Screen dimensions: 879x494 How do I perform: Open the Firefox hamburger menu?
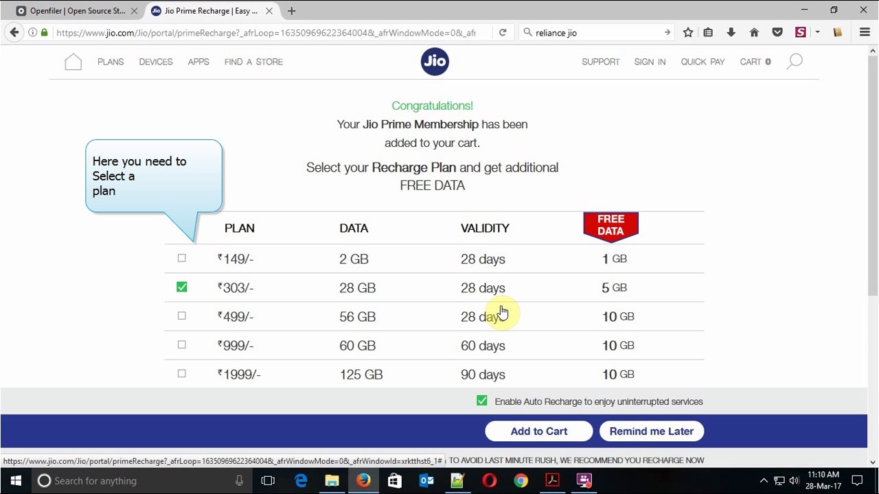coord(865,32)
